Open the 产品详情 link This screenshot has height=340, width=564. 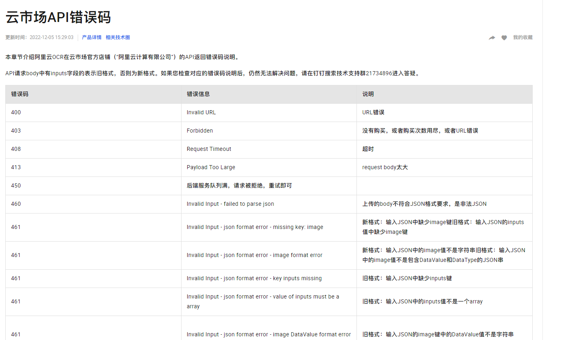click(92, 37)
